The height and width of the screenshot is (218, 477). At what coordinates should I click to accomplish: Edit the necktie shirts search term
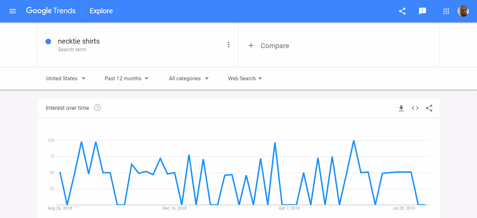click(x=79, y=41)
